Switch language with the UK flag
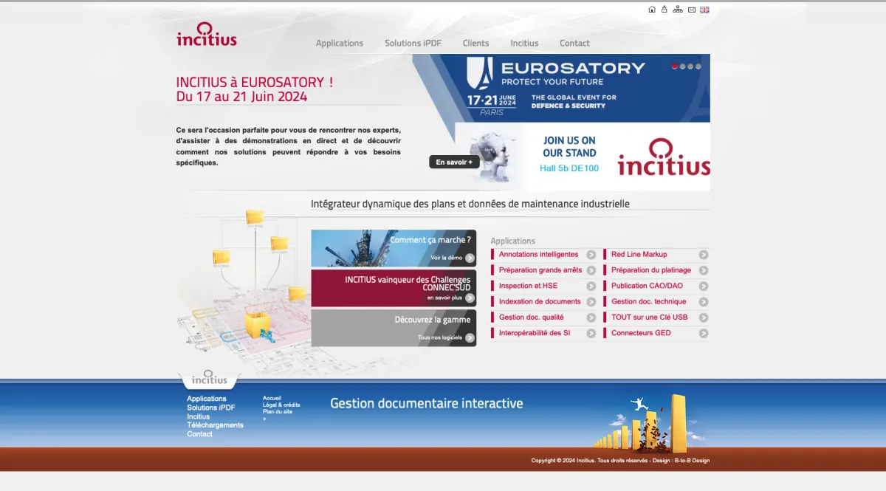886x491 pixels. point(704,10)
